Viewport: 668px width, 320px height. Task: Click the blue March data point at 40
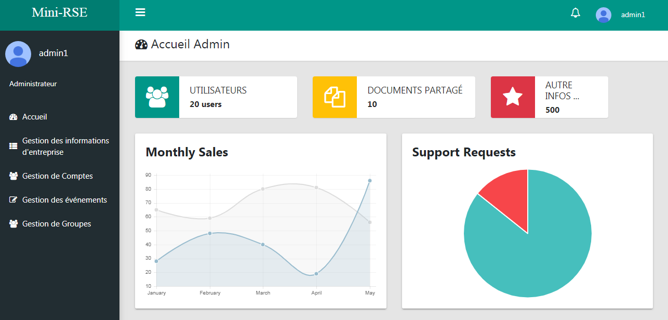(263, 245)
